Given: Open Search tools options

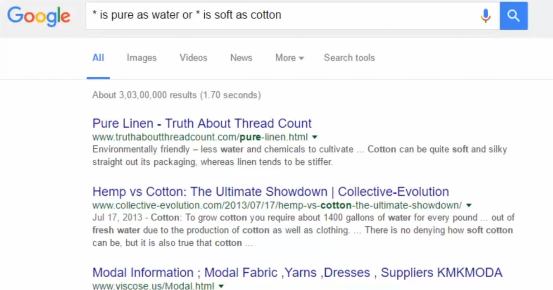Looking at the screenshot, I should click(349, 58).
